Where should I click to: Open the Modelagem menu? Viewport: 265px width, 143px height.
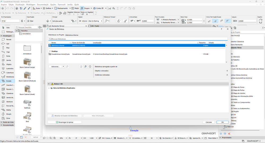coord(31,4)
